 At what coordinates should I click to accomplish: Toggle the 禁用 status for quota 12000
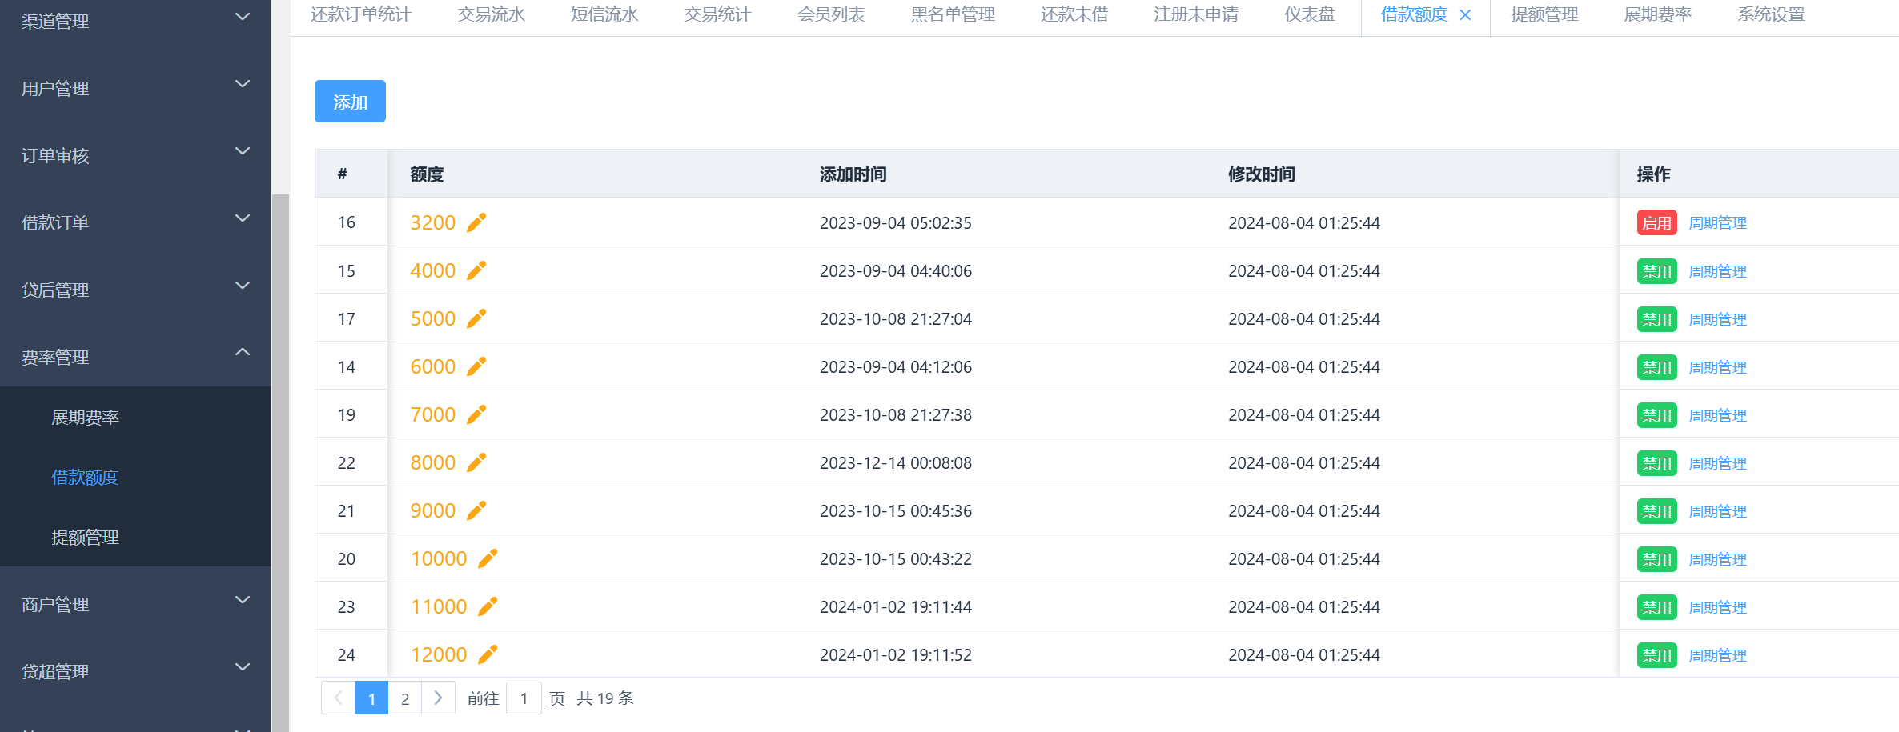click(x=1656, y=655)
